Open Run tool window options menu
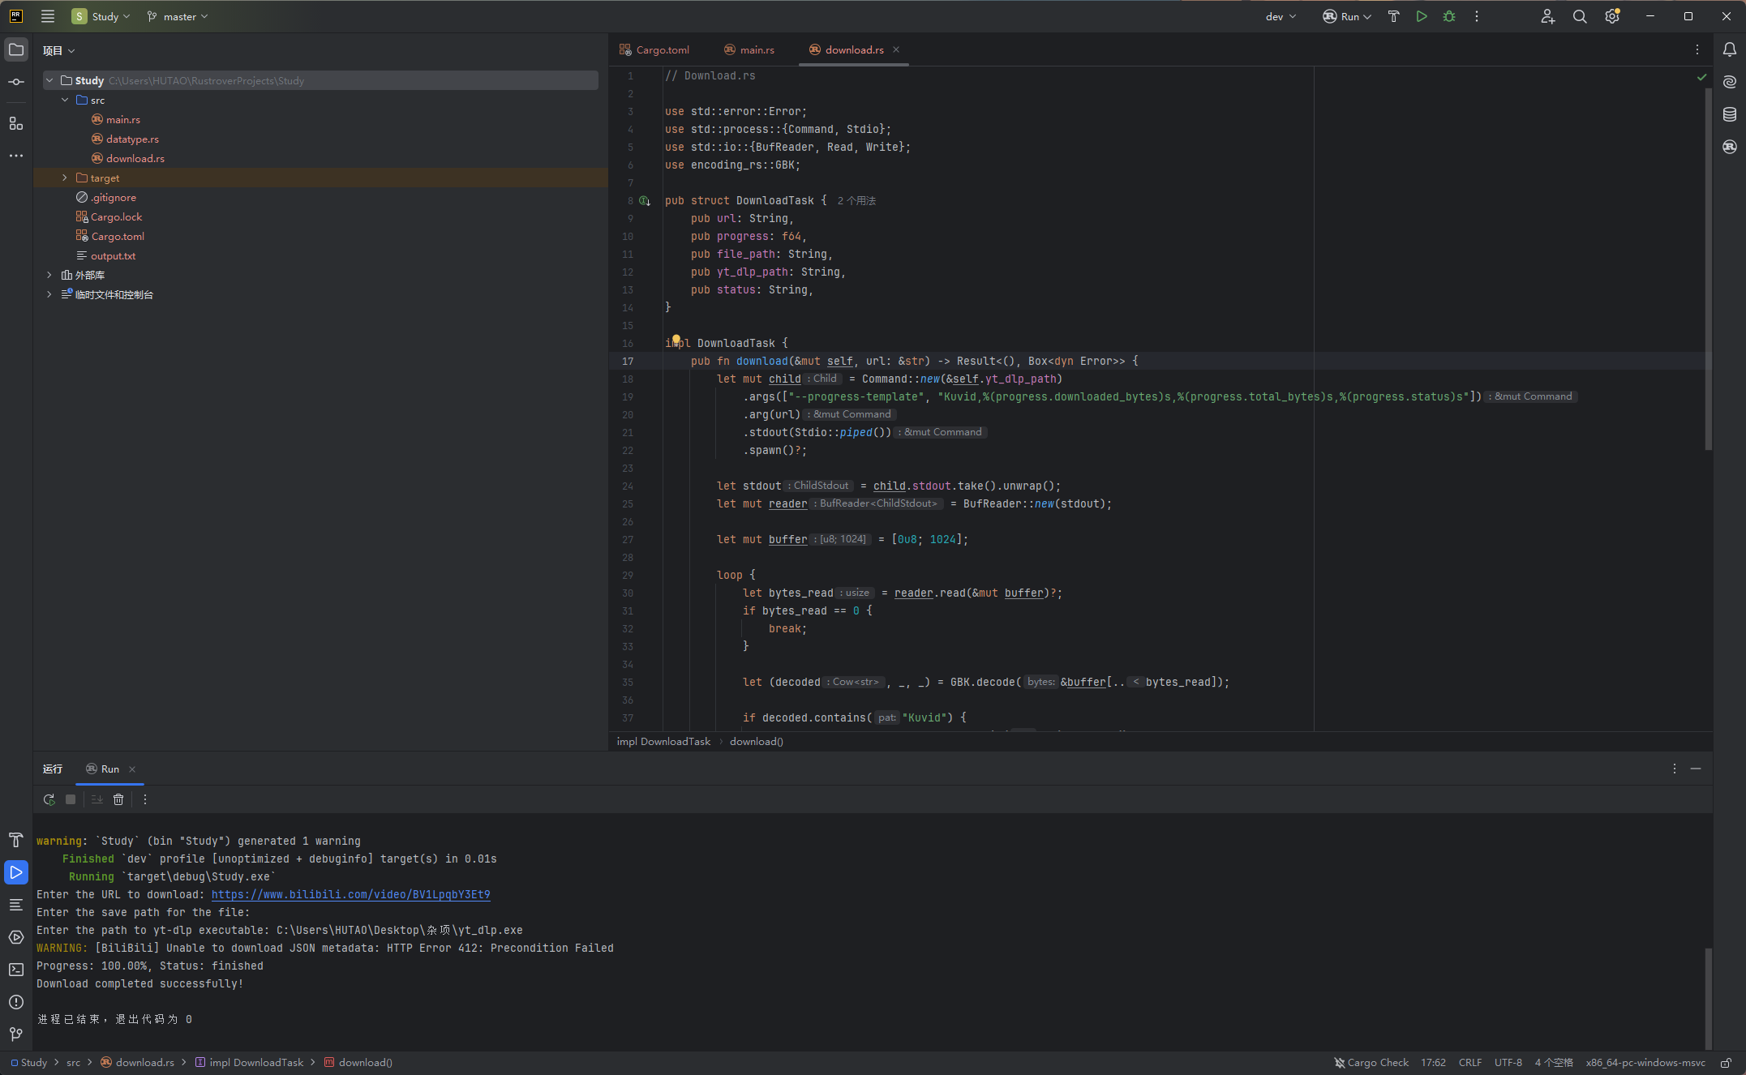Viewport: 1746px width, 1075px height. [1675, 769]
